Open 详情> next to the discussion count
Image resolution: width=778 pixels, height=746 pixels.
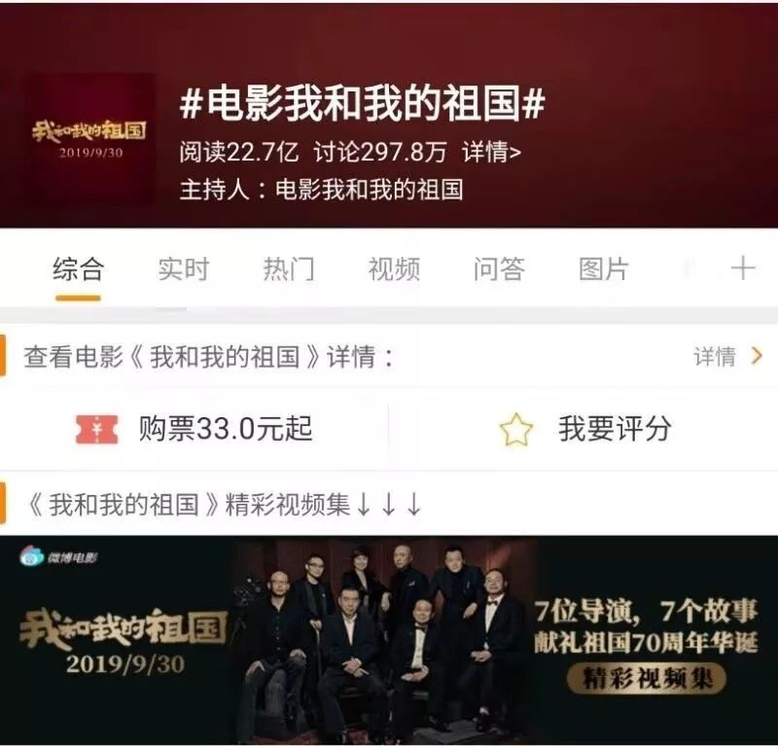tap(491, 152)
